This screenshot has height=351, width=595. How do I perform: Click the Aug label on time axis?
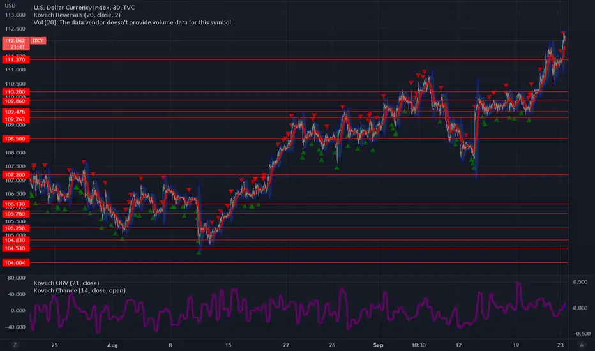(x=112, y=345)
